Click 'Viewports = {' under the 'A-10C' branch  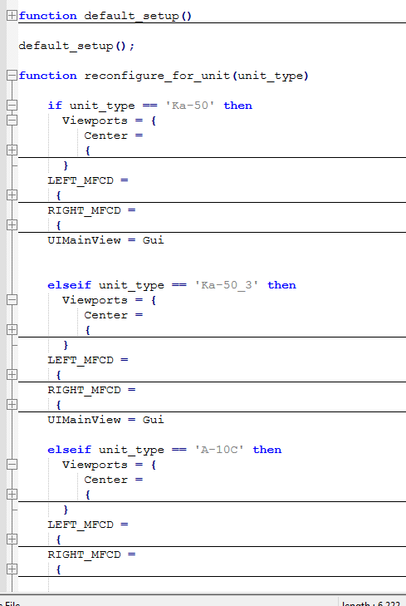[x=110, y=465]
